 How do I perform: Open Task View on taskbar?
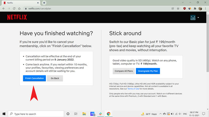point(76,114)
